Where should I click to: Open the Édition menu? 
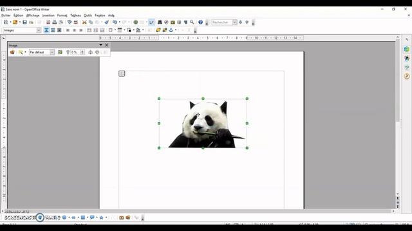(x=19, y=15)
